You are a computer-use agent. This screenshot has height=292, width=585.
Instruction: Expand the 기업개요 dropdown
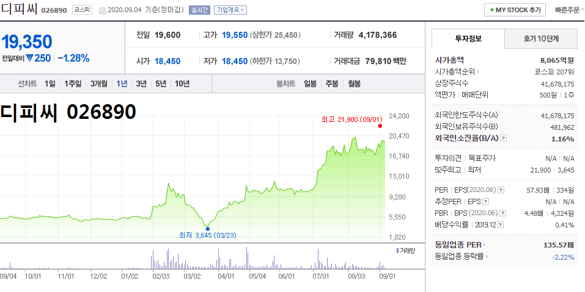coord(230,10)
